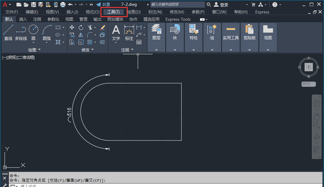The width and height of the screenshot is (324, 187).
Task: Click the Ellipse draw icon
Action: click(x=58, y=35)
